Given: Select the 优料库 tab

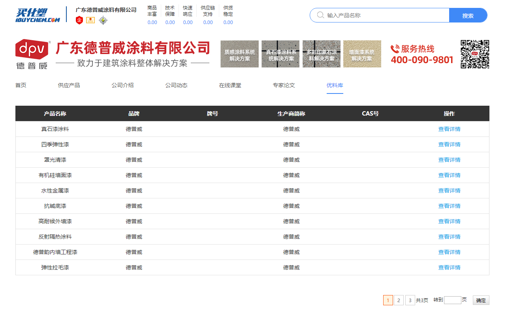Looking at the screenshot, I should click(335, 85).
